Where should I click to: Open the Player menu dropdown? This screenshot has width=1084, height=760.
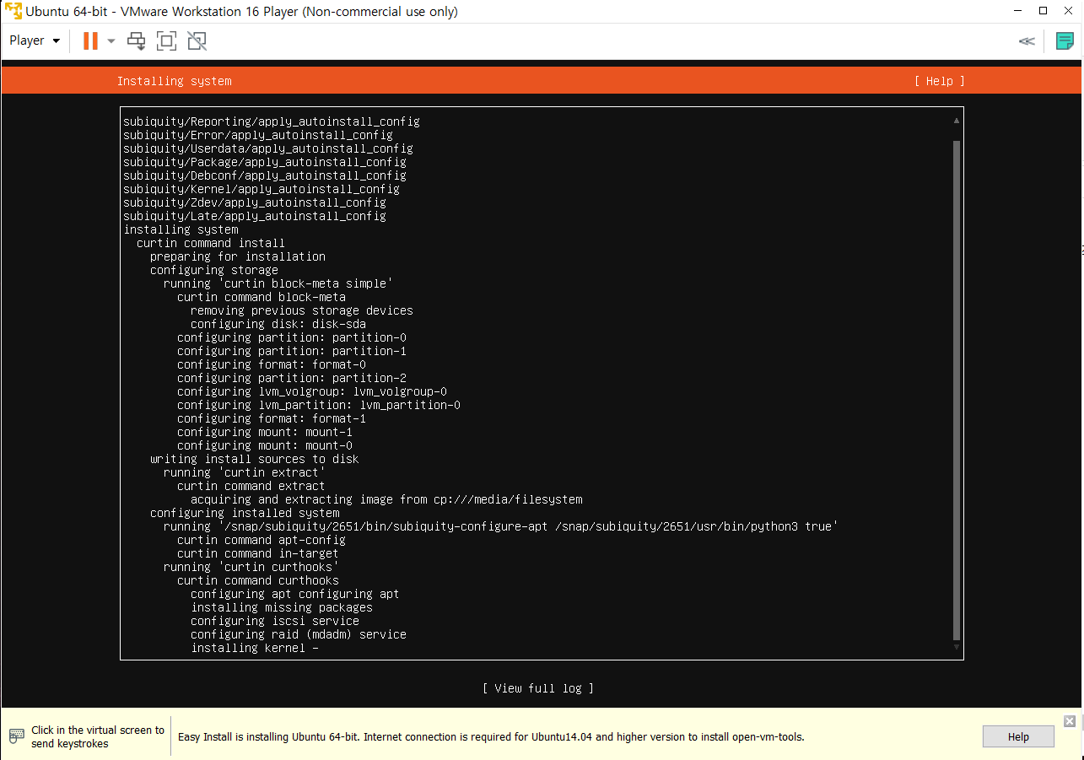click(35, 40)
